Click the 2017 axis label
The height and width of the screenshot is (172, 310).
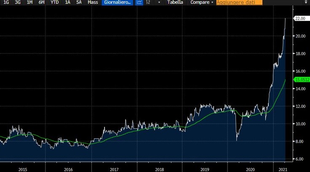point(114,169)
